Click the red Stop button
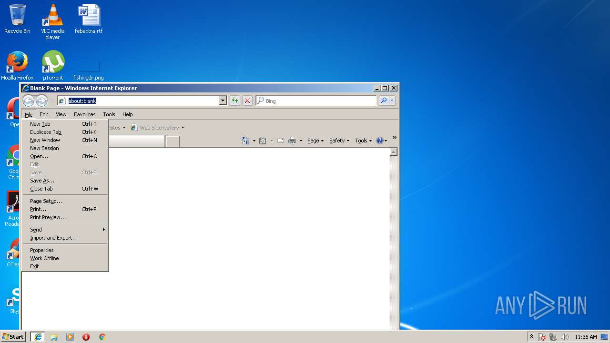Screen dimensions: 610x343 click(247, 101)
